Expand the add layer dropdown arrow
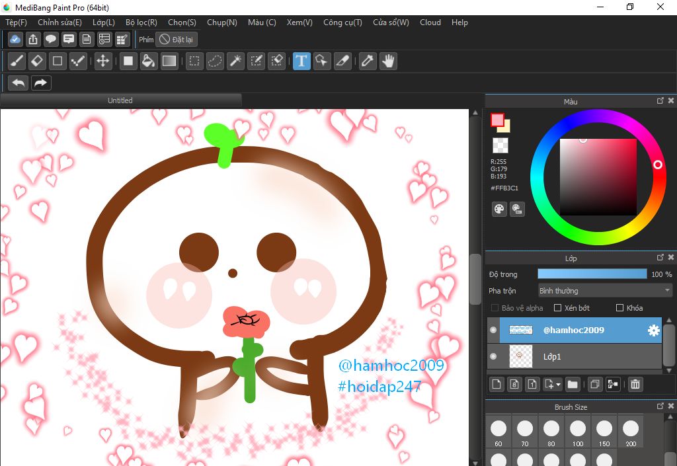This screenshot has width=677, height=466. [557, 384]
